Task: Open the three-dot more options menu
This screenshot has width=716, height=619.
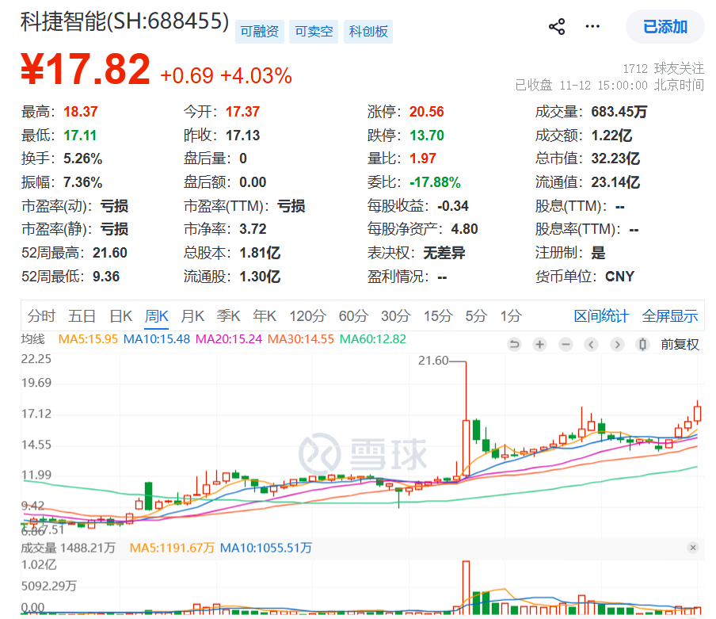Action: point(592,26)
